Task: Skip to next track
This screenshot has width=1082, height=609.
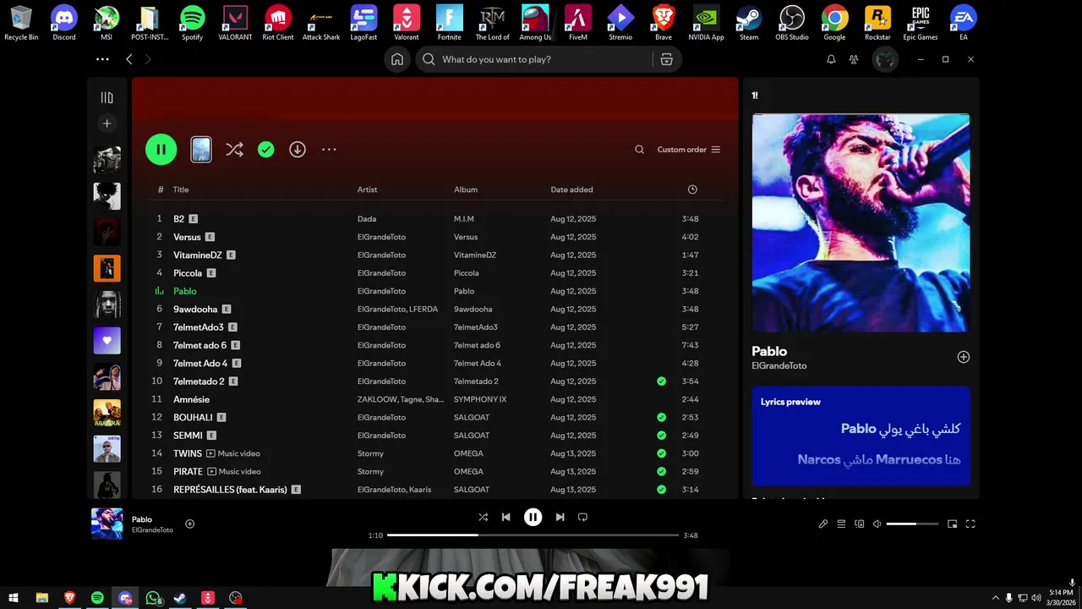Action: pos(560,517)
